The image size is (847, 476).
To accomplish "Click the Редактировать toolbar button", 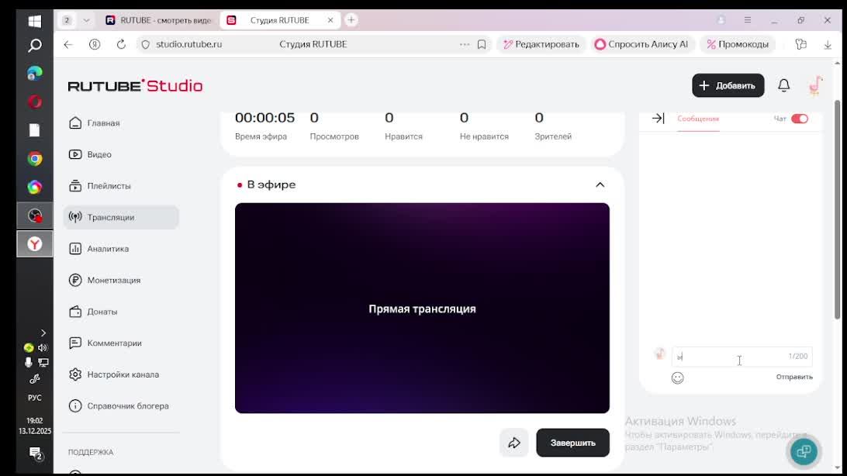I will (x=541, y=44).
